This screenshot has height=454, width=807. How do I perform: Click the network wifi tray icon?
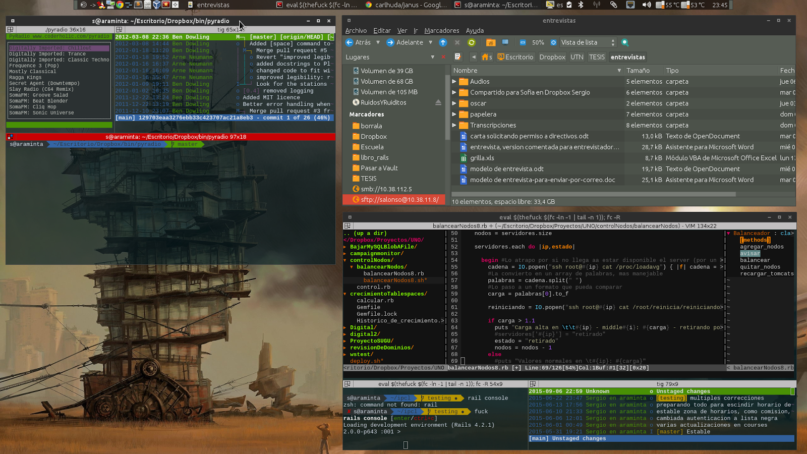coord(597,5)
